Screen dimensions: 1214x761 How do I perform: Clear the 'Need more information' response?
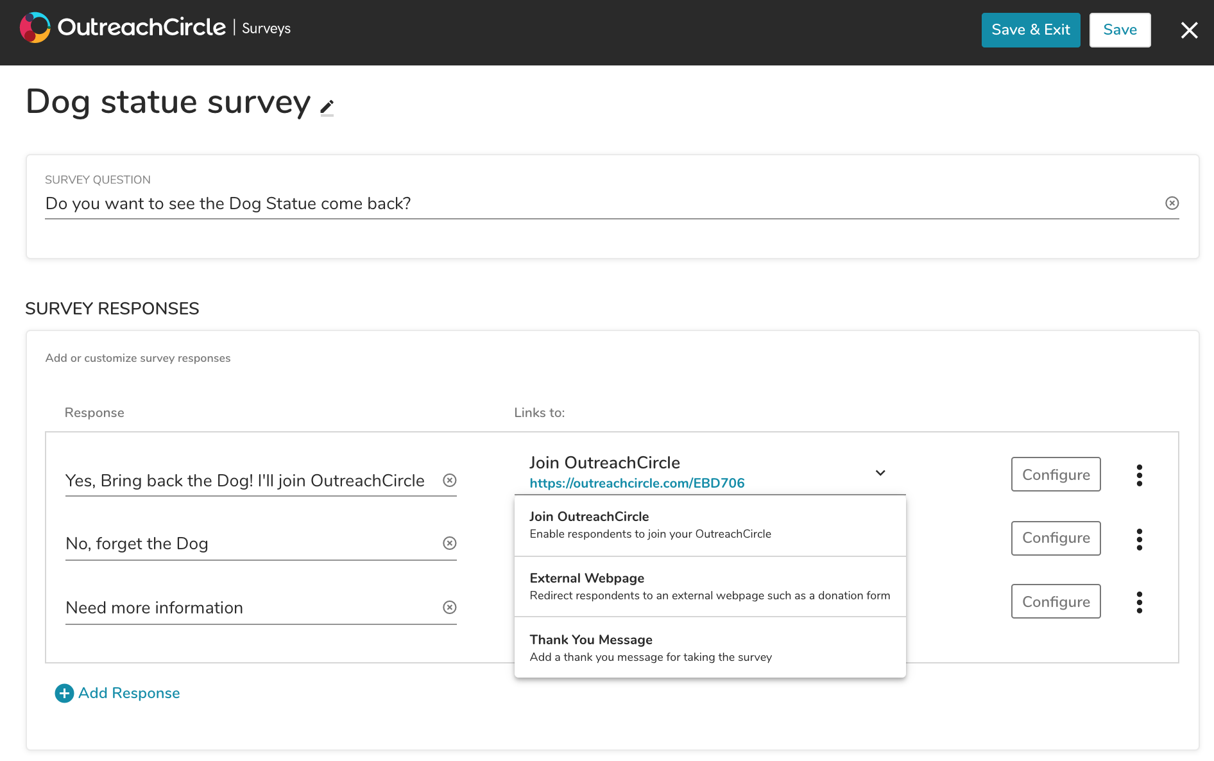click(x=450, y=607)
